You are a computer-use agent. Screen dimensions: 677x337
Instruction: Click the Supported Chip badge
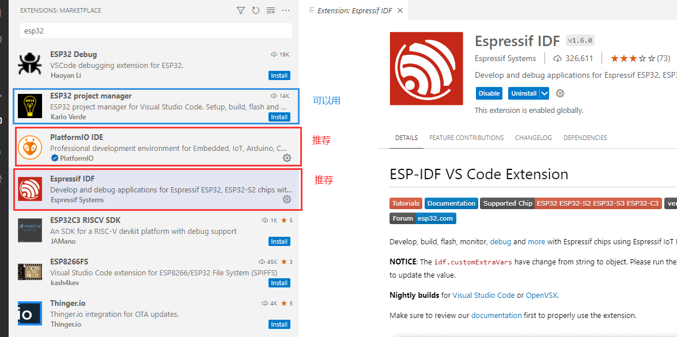(x=571, y=203)
